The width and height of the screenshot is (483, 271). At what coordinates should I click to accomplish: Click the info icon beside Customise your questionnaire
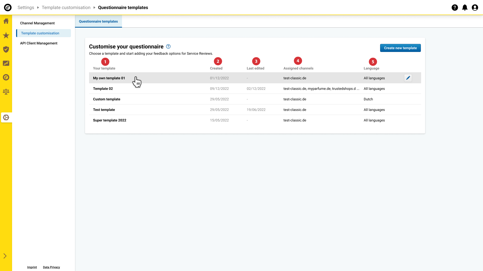168,46
